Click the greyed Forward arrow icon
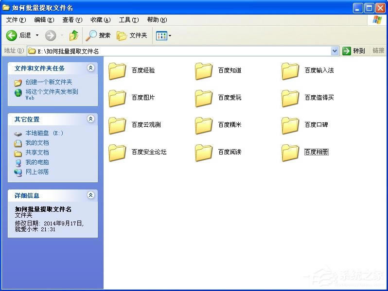 [x=51, y=35]
